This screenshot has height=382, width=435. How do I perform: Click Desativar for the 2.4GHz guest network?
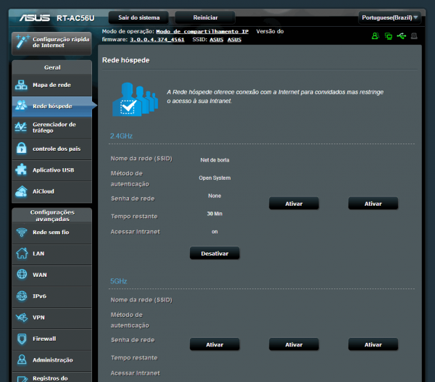coord(215,253)
